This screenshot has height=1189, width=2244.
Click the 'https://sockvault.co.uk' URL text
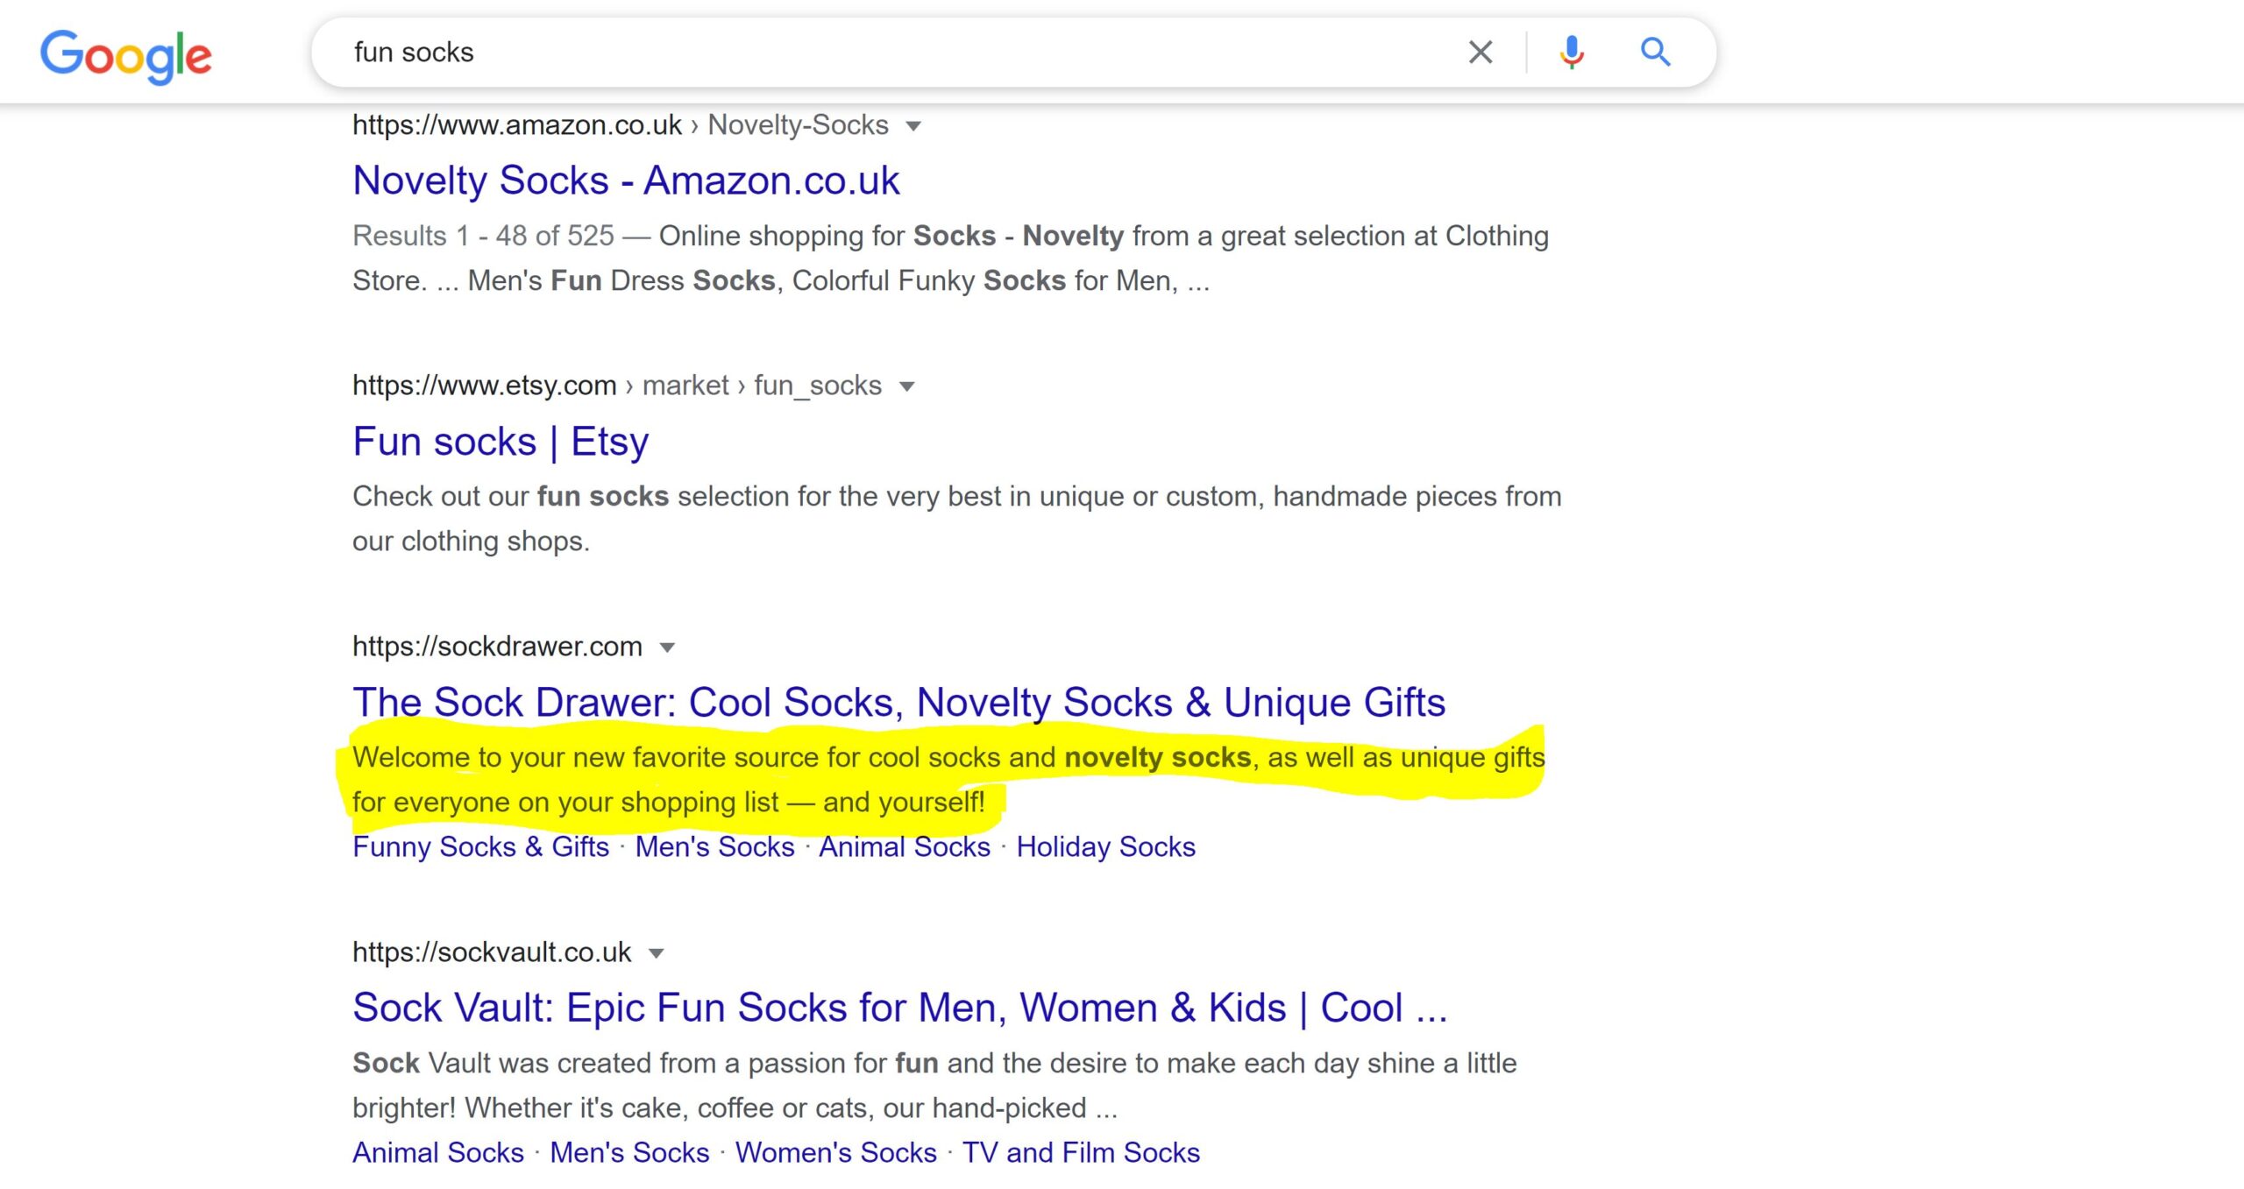[x=492, y=952]
